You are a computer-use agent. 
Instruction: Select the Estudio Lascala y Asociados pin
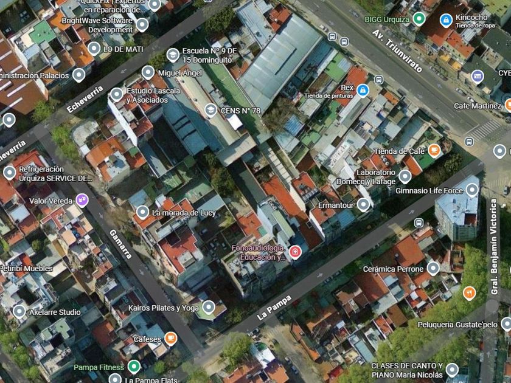tap(117, 94)
